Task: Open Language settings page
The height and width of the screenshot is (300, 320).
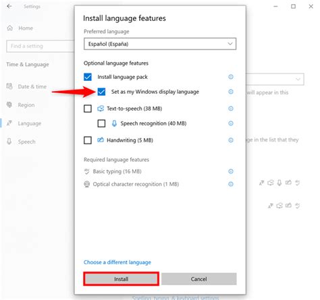Action: point(30,123)
